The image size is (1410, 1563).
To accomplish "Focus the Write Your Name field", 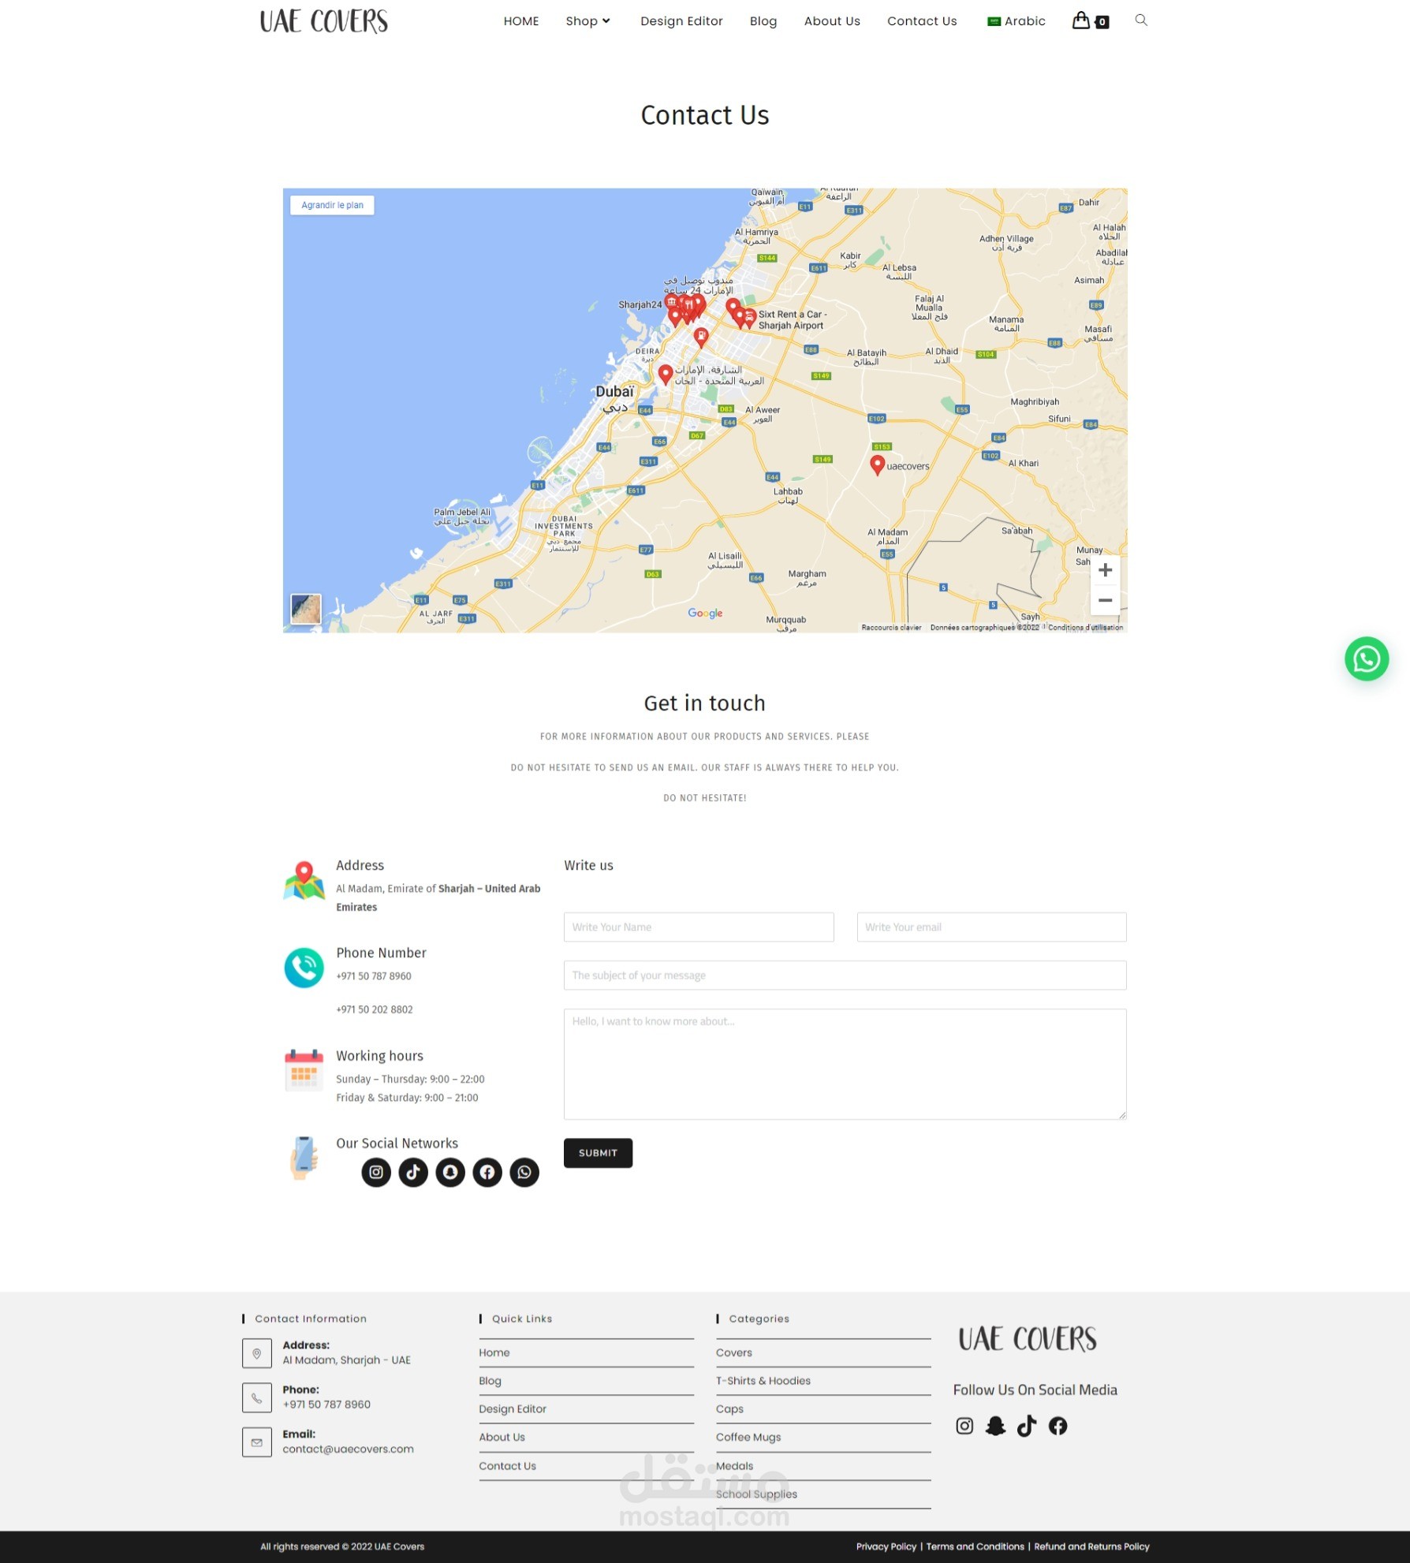I will [699, 927].
